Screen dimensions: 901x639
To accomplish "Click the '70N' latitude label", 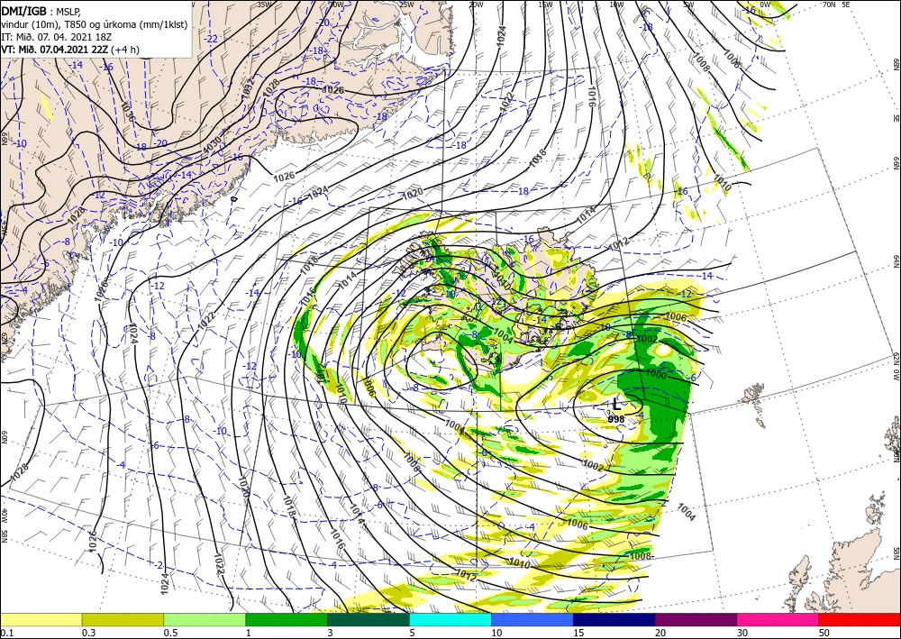I will click(x=829, y=5).
